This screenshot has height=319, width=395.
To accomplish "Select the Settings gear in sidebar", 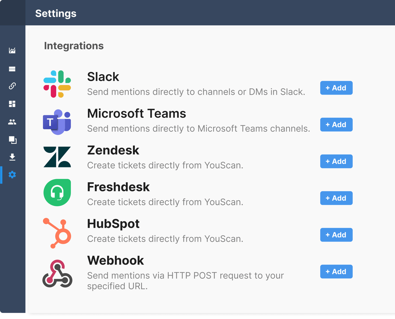I will (12, 175).
